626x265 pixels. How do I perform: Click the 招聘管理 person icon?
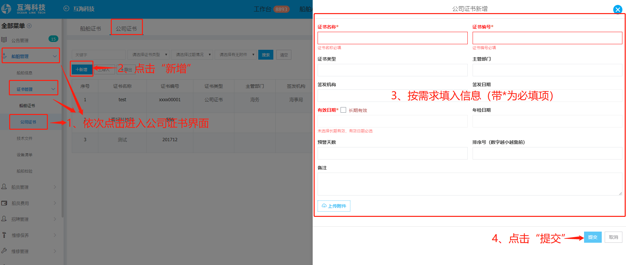click(x=4, y=218)
